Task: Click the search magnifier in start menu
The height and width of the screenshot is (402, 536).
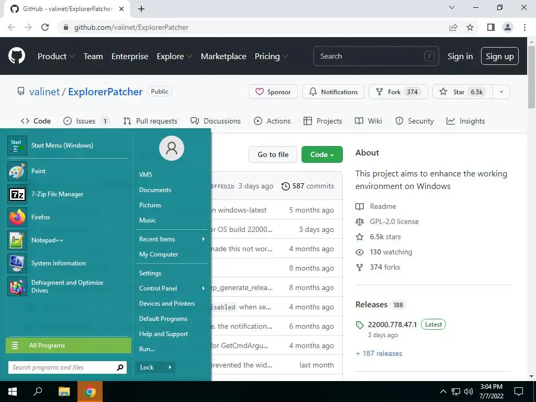Action: pyautogui.click(x=120, y=367)
